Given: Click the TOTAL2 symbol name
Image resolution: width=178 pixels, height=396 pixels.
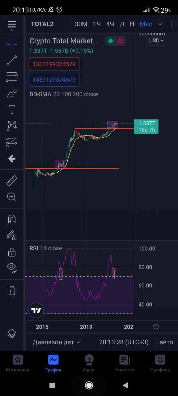Looking at the screenshot, I should [42, 24].
